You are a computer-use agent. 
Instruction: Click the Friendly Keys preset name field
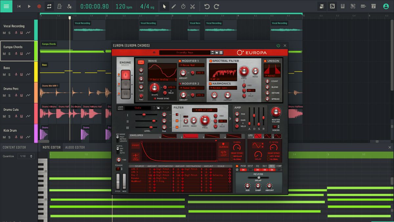185,52
